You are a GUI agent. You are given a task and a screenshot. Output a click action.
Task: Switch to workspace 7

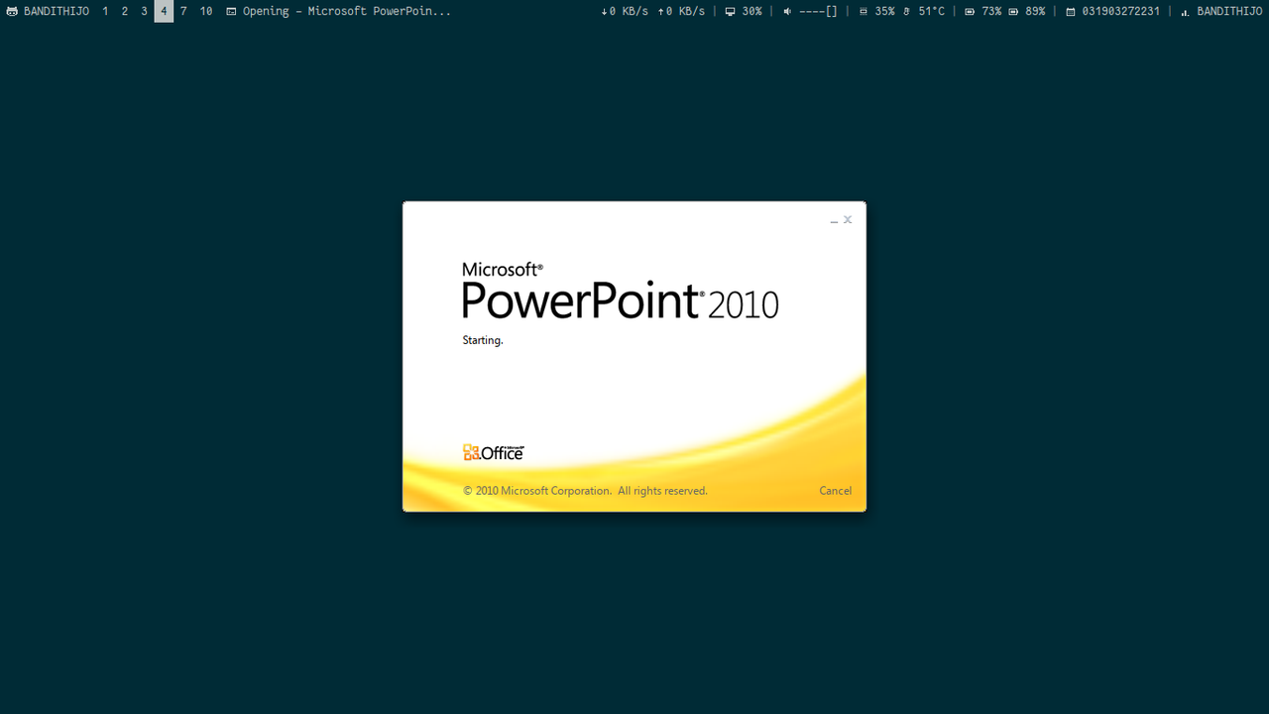(183, 11)
